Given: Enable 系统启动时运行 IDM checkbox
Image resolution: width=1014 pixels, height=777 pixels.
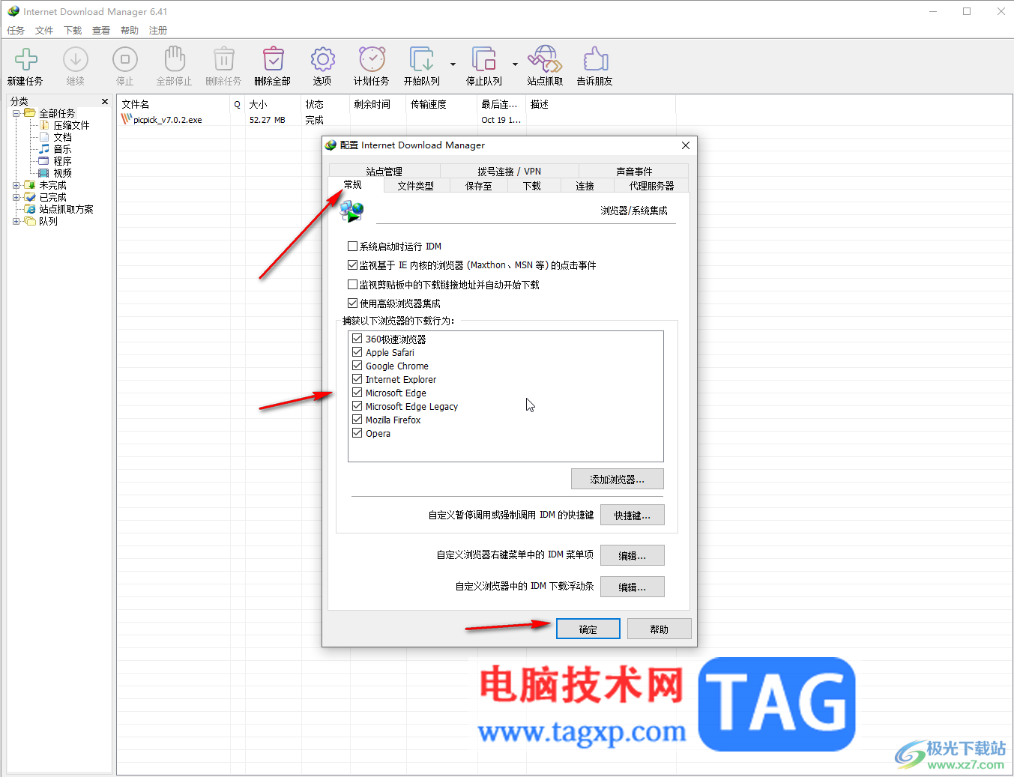Looking at the screenshot, I should click(352, 246).
